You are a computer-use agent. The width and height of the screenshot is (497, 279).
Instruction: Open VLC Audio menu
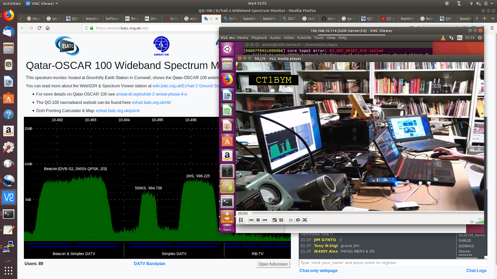[275, 38]
